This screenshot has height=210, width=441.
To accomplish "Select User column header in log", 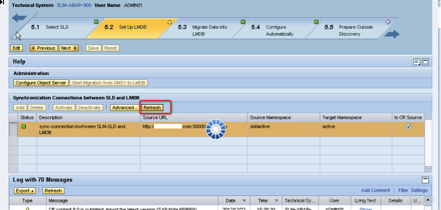I will 334,201.
